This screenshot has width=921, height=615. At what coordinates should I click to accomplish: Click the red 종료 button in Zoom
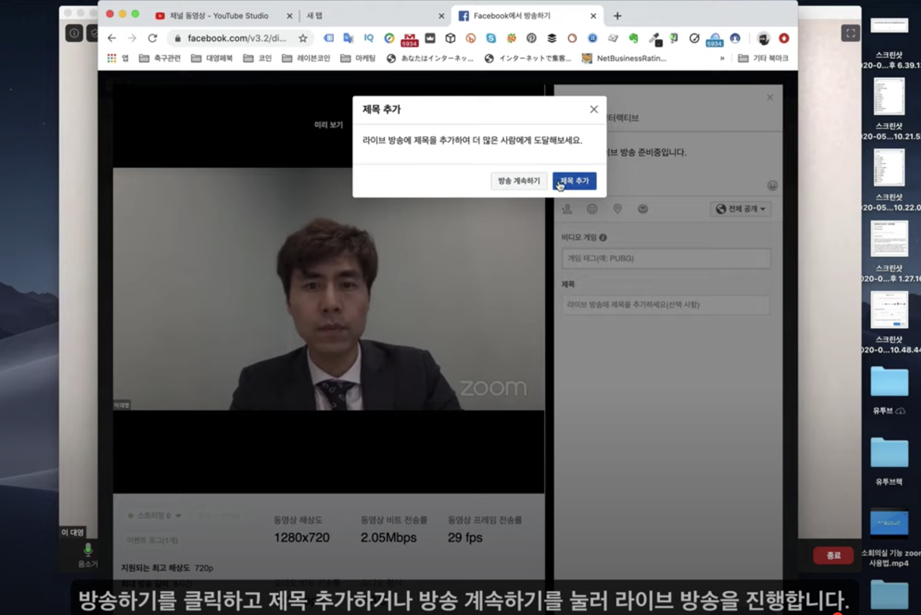833,555
